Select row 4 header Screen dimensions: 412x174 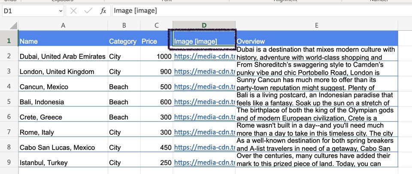[9, 84]
